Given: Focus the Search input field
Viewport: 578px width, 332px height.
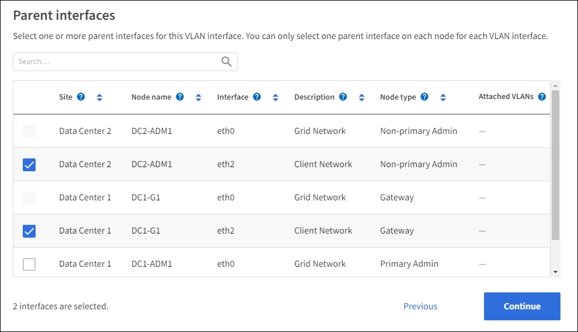Looking at the screenshot, I should click(x=117, y=62).
